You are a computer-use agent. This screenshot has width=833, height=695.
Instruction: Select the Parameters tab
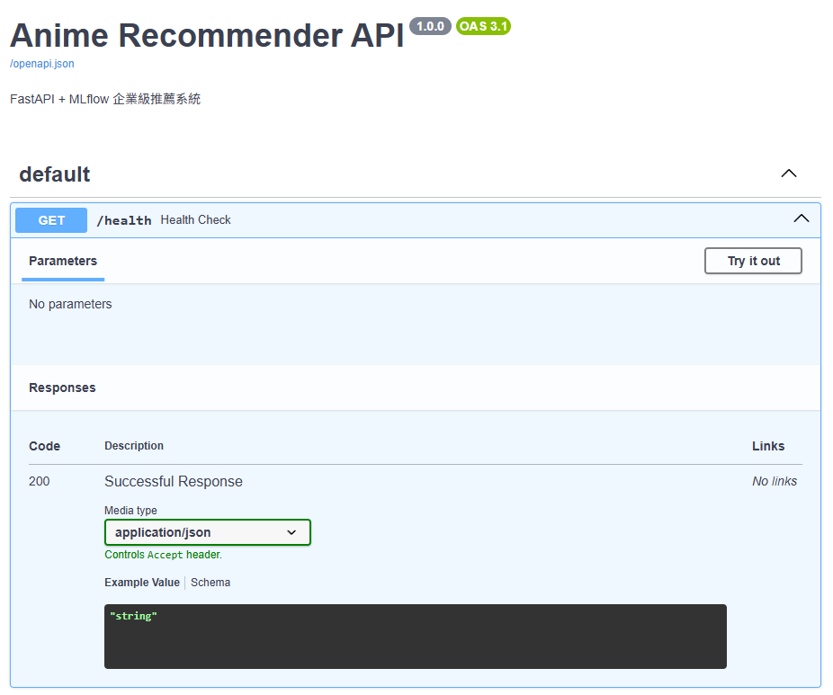(63, 262)
